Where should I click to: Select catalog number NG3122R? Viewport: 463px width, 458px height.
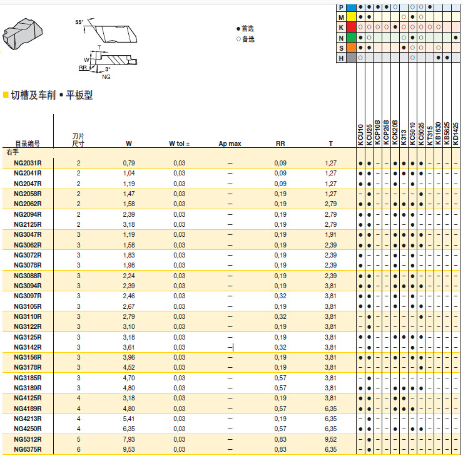point(28,326)
